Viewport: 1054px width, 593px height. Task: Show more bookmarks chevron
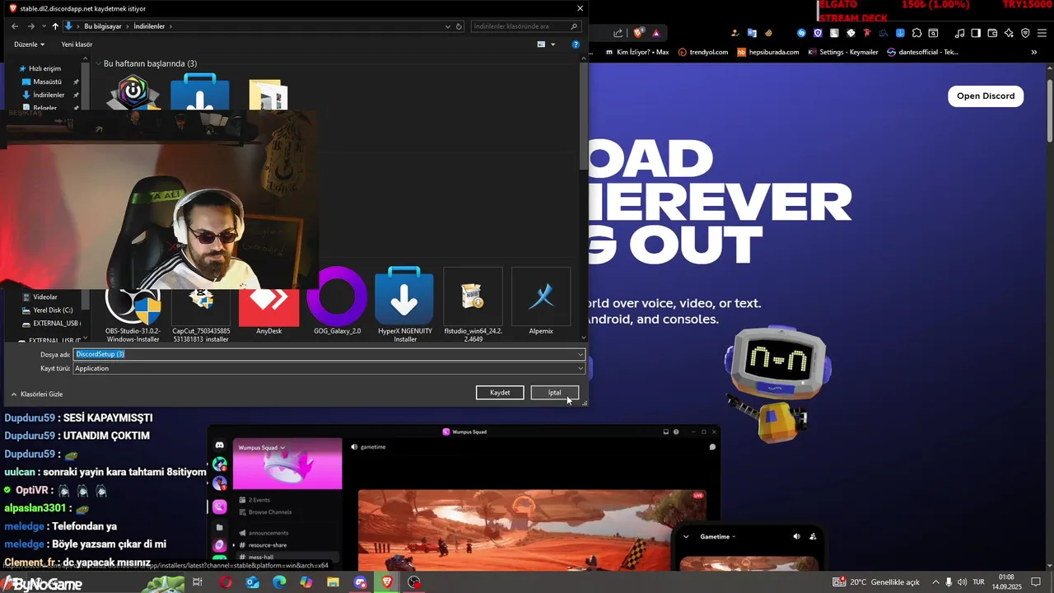point(1034,52)
